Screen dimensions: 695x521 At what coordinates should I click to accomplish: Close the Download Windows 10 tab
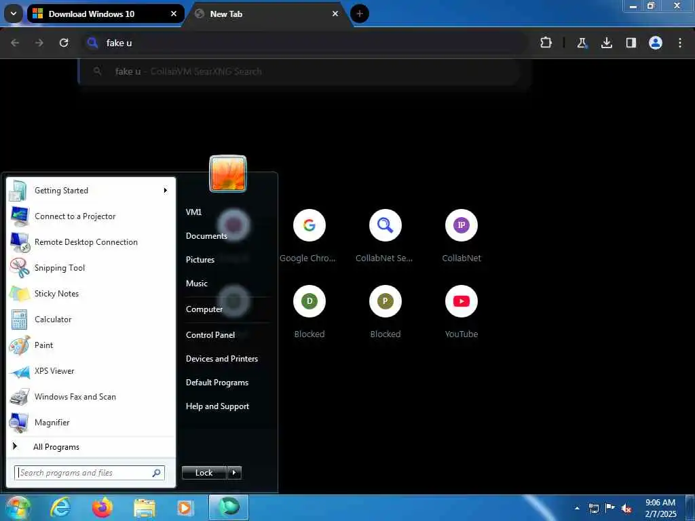tap(174, 14)
